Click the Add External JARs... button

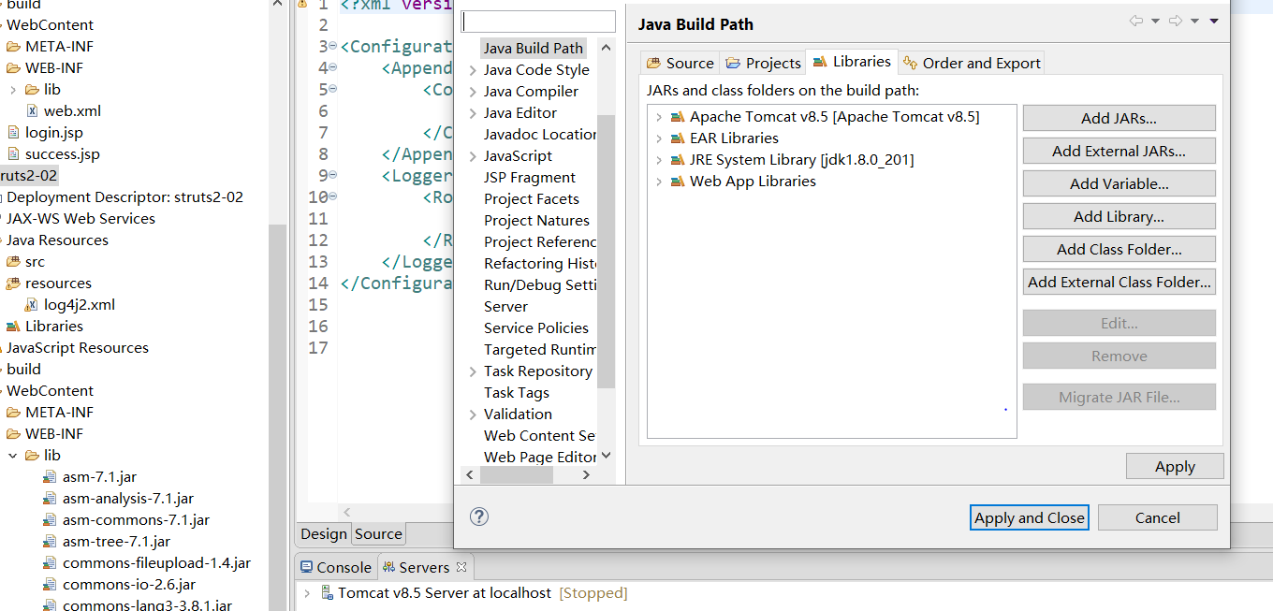1119,151
